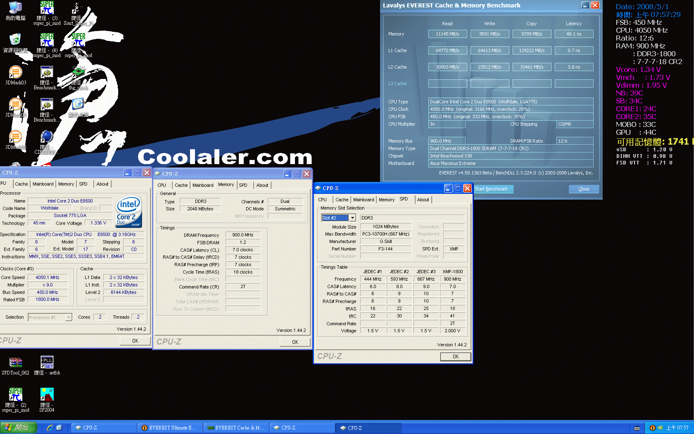Open the My Computer (我的電腦) desktop icon
This screenshot has width=694, height=434.
(x=15, y=11)
